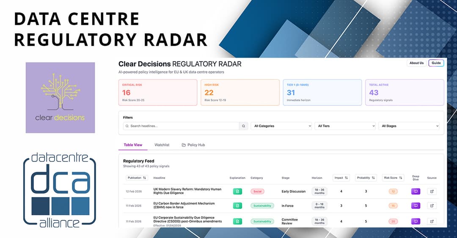Viewport: 457px width, 238px height.
Task: Open the Policy Hub tab
Action: click(193, 145)
